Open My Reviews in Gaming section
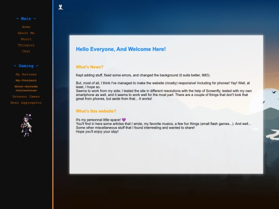279x209 pixels. [x=26, y=74]
